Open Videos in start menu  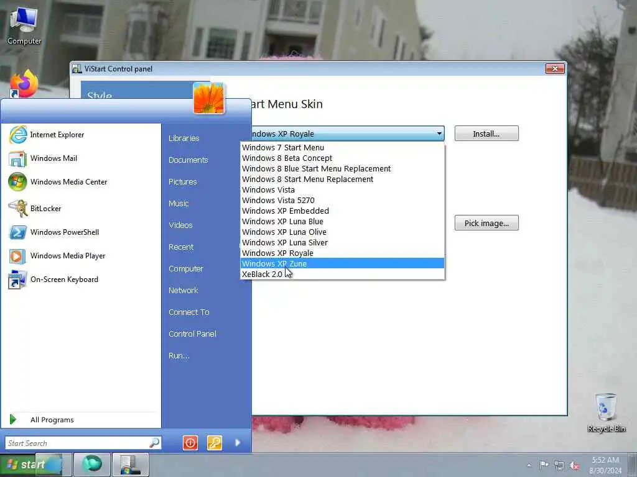pos(180,225)
